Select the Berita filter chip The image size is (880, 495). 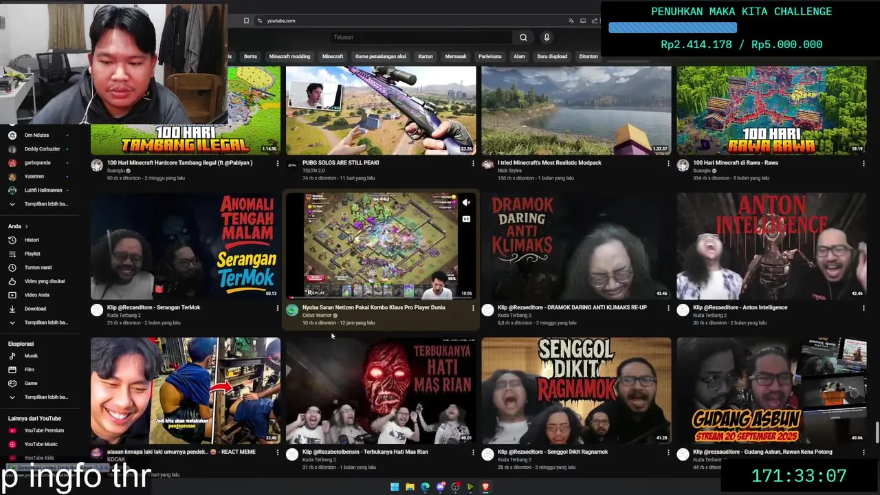click(x=250, y=56)
